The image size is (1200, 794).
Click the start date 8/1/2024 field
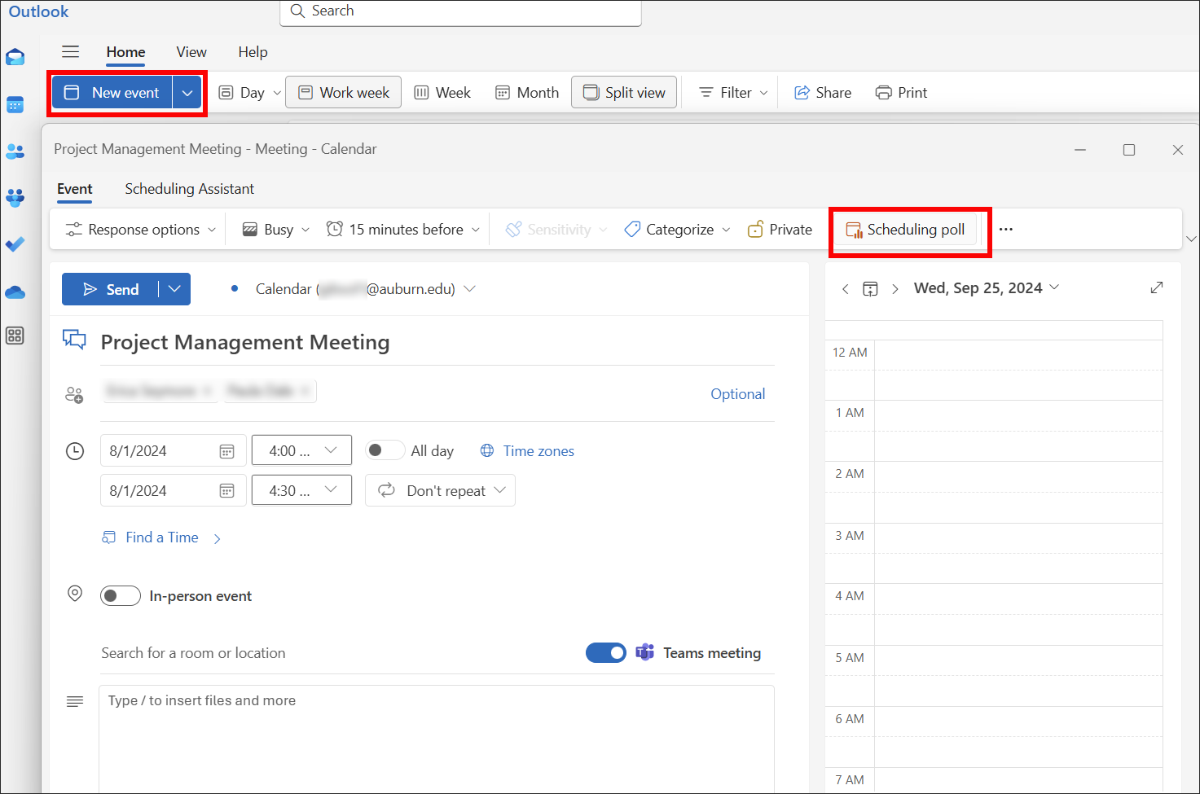(x=159, y=450)
